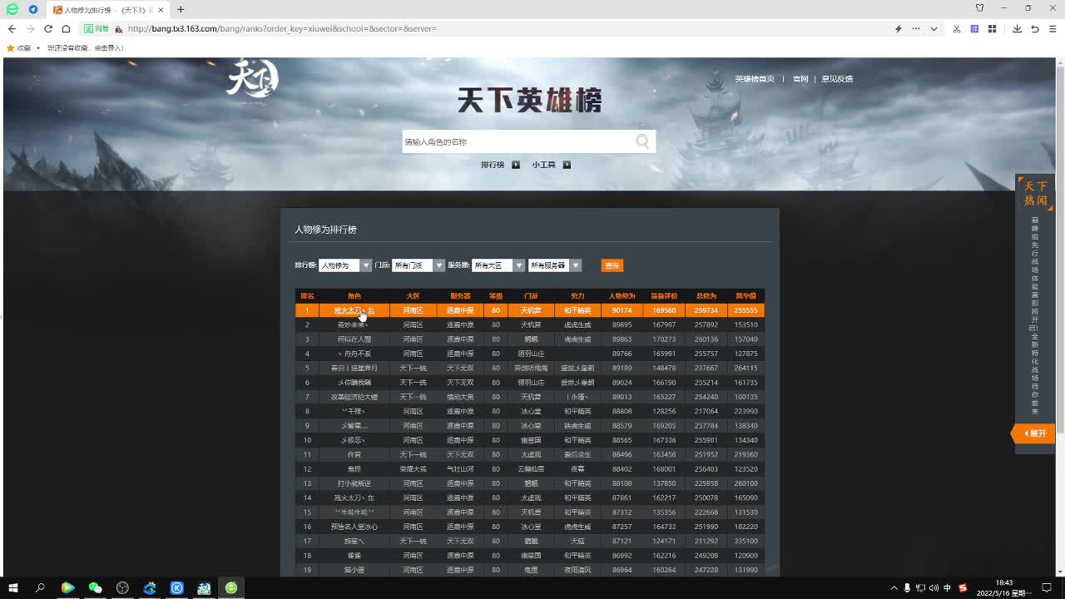Go forward with the browser forward arrow
Image resolution: width=1065 pixels, height=599 pixels.
(x=30, y=28)
